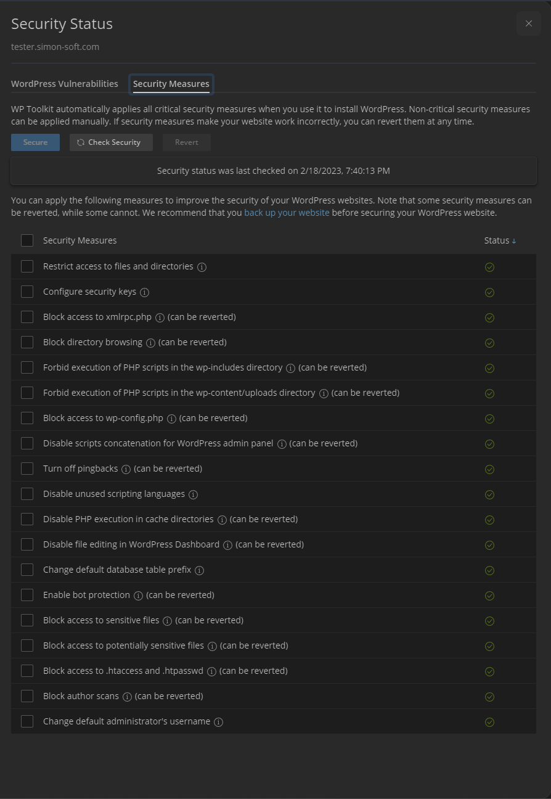Check Disable file editing in WordPress Dashboard
Viewport: 551px width, 799px height.
[27, 544]
